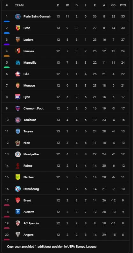The image size is (133, 253).
Task: Click the Montpellier team crest
Action: [18, 154]
